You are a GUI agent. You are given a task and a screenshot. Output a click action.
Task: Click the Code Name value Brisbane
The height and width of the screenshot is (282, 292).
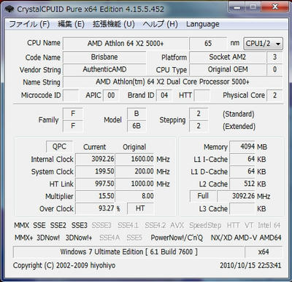104,57
